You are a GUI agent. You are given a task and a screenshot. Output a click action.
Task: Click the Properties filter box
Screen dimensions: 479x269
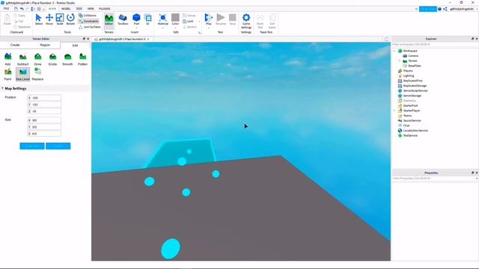tap(435, 178)
